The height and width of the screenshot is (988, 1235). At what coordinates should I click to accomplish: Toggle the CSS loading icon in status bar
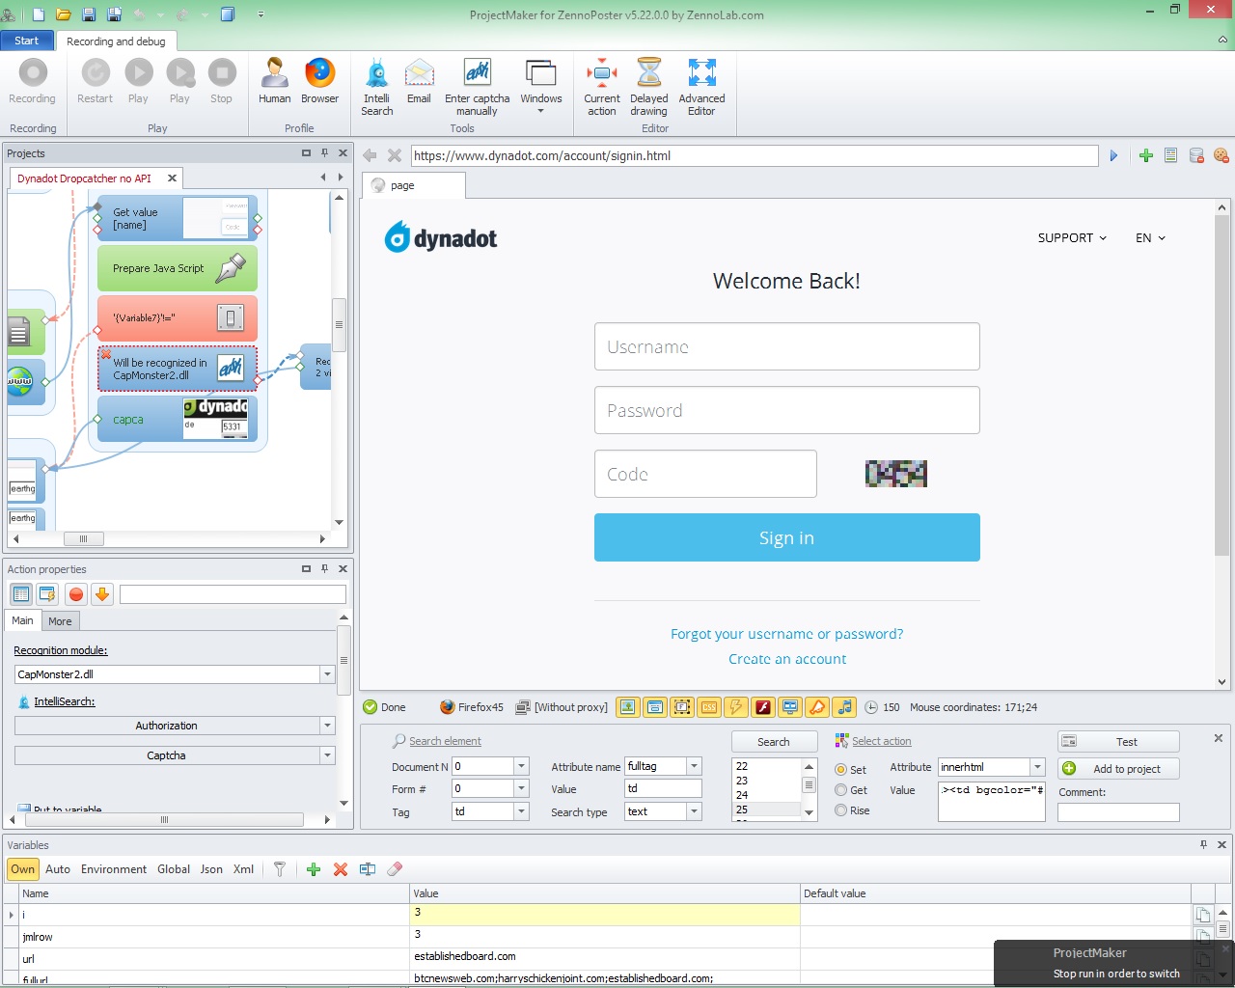[x=709, y=707]
